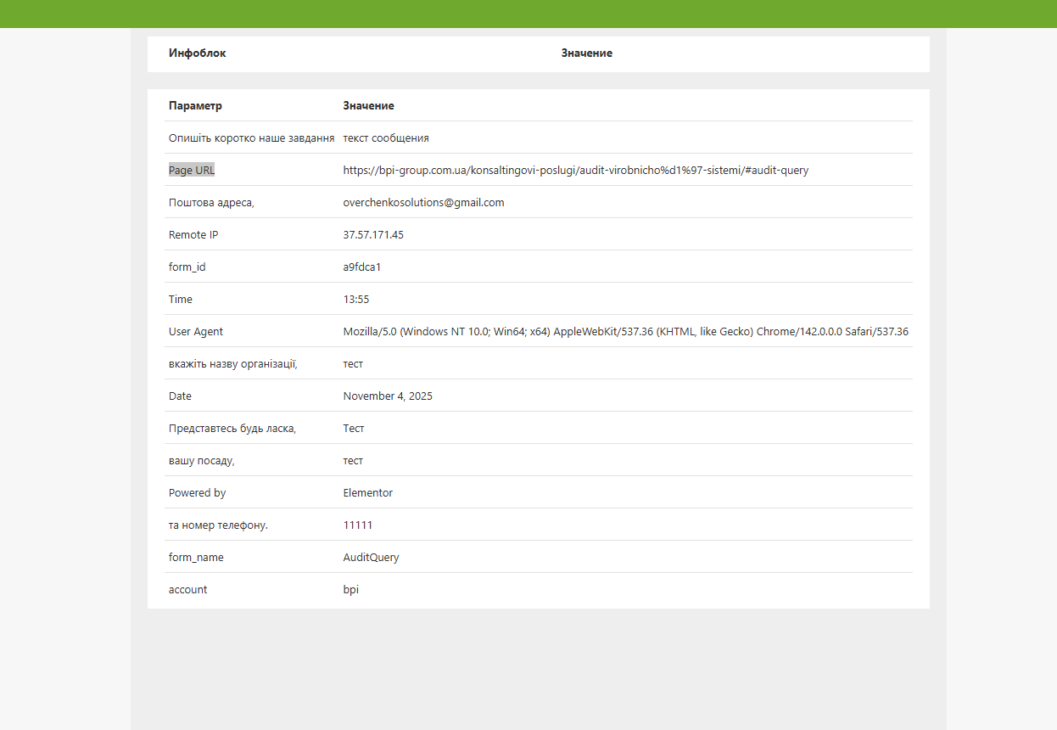Select the 'Elementor' value
This screenshot has height=730, width=1057.
(368, 493)
